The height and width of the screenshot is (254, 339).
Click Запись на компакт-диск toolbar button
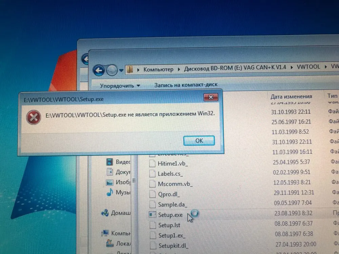pos(186,85)
